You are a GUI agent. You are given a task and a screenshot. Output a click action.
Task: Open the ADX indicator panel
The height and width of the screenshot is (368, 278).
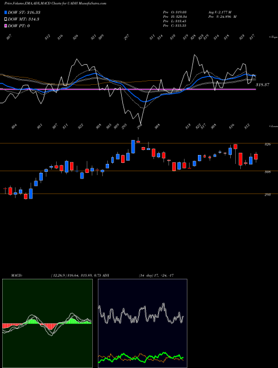(x=142, y=323)
